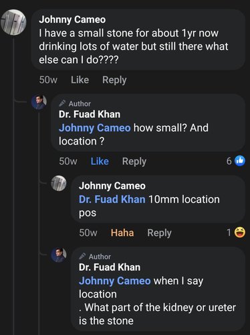The width and height of the screenshot is (250, 335).
Task: Reply to Dr. Fuad Khan's 'how small' comment
Action: coord(134,161)
